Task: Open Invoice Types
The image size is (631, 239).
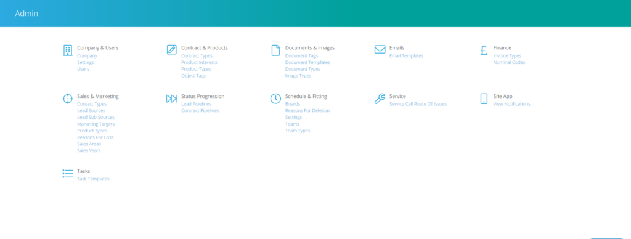Action: (x=507, y=56)
